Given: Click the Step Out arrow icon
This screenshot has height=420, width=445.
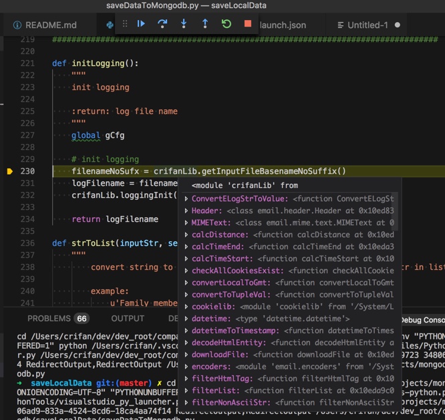Looking at the screenshot, I should point(205,24).
